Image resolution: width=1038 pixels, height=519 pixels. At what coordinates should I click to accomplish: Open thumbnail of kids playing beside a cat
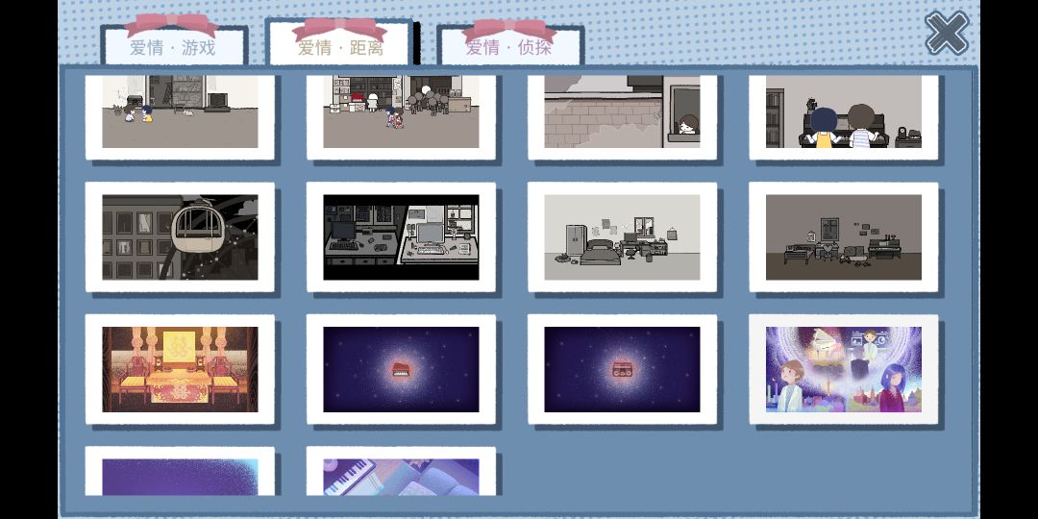(x=180, y=117)
